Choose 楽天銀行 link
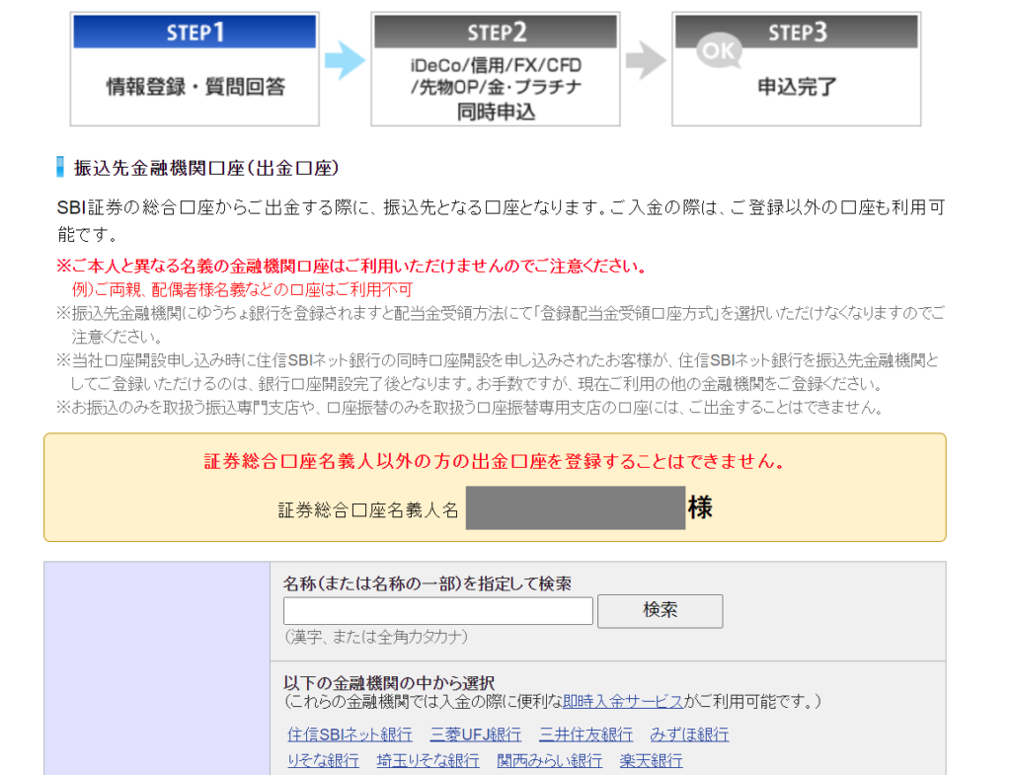The width and height of the screenshot is (1011, 775). pos(652,761)
